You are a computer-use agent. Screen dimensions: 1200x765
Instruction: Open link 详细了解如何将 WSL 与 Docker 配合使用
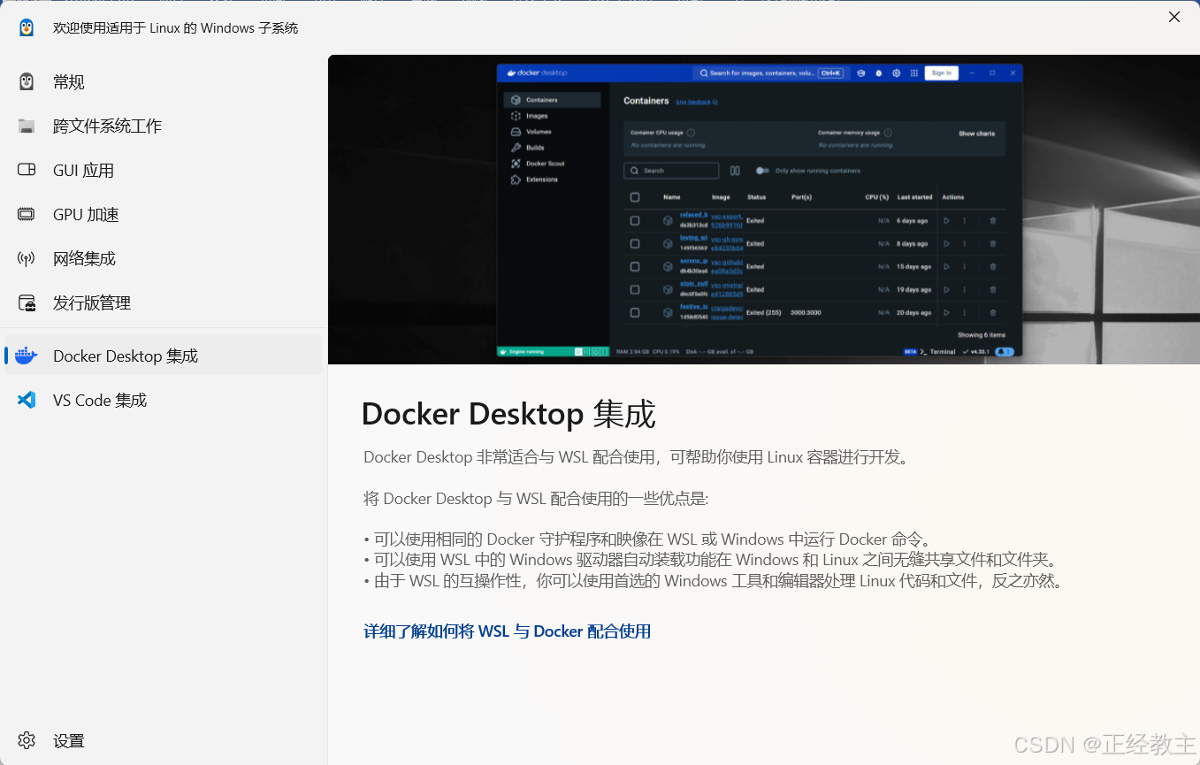point(507,631)
